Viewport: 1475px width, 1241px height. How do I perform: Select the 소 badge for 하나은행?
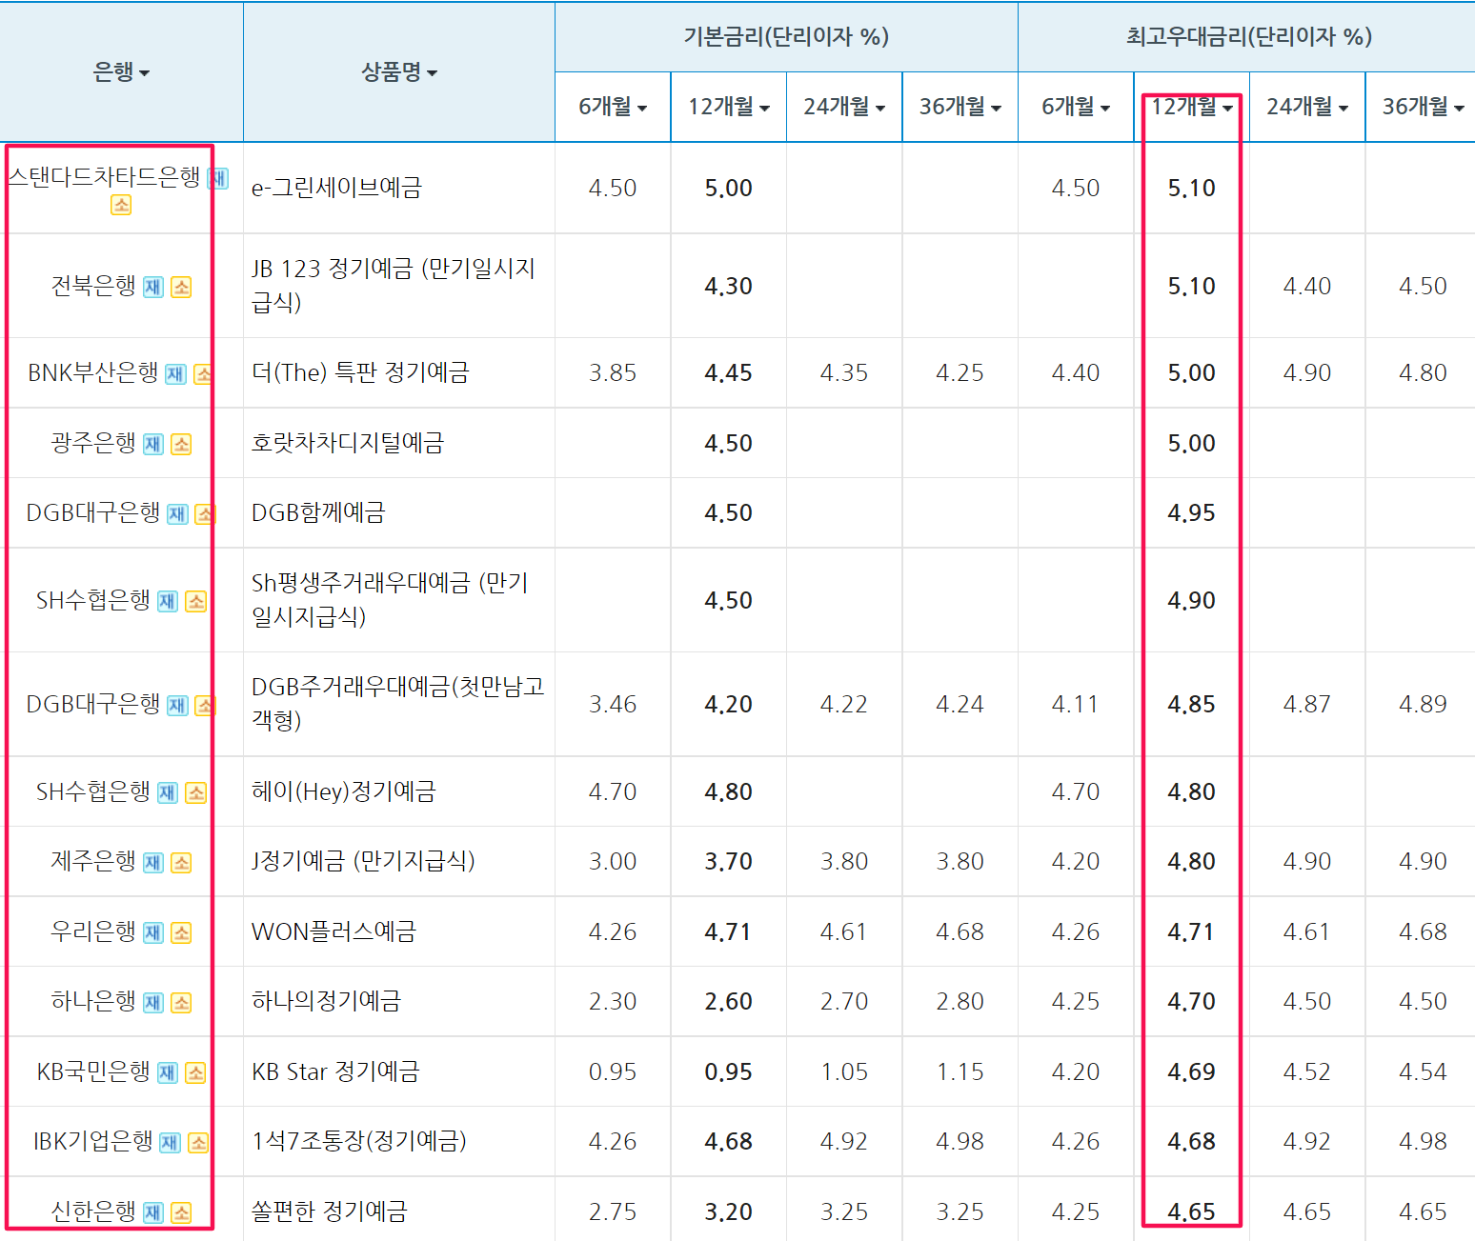tap(181, 1003)
